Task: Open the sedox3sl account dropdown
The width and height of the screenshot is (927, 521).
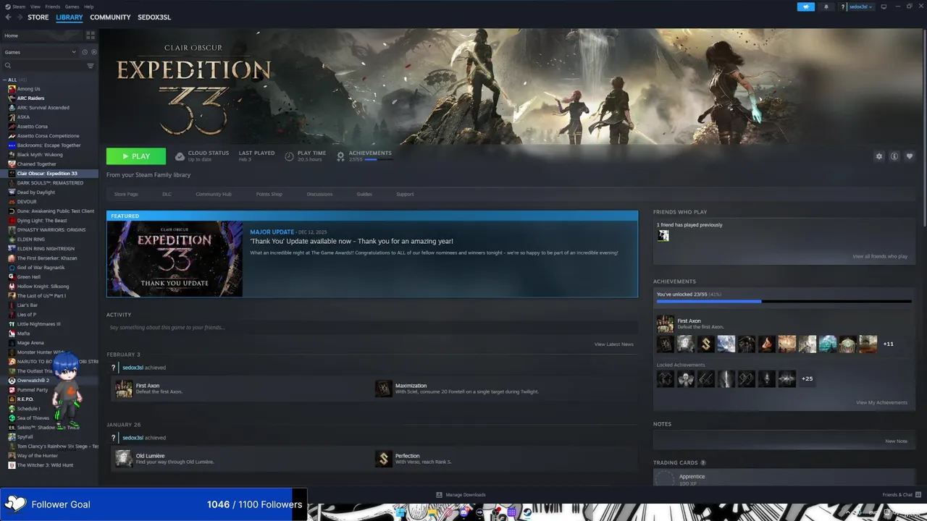Action: click(x=860, y=7)
